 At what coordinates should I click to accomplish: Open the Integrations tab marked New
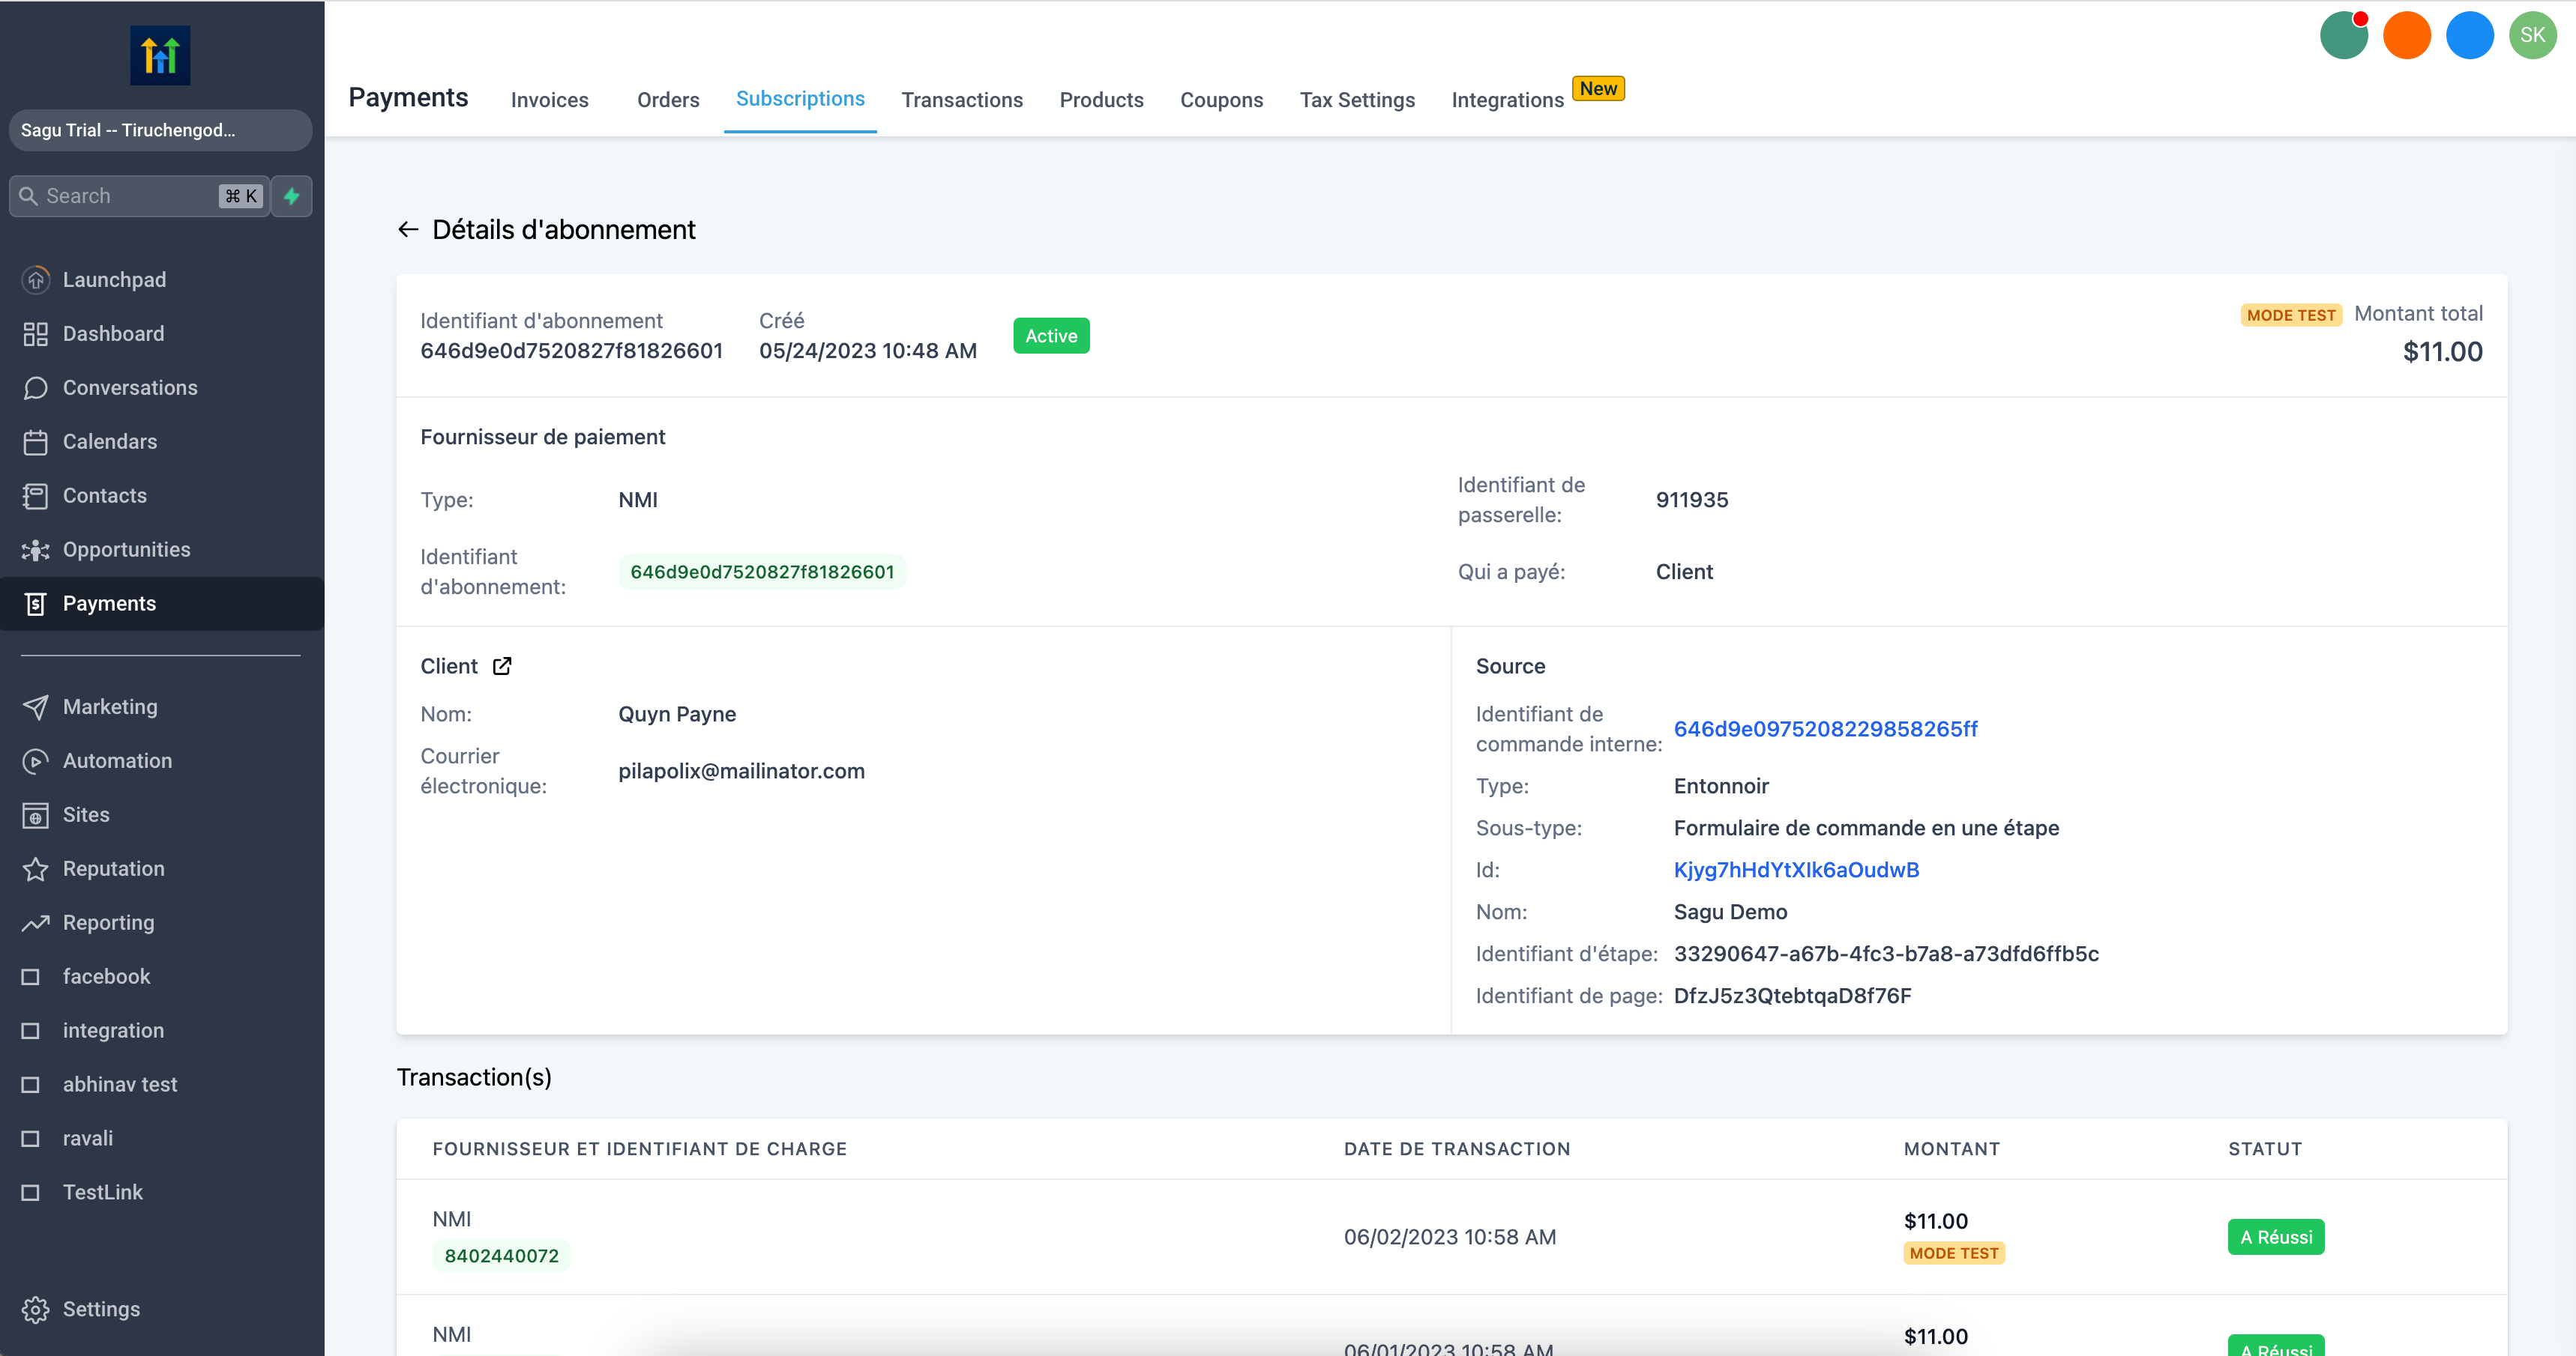pyautogui.click(x=1507, y=100)
